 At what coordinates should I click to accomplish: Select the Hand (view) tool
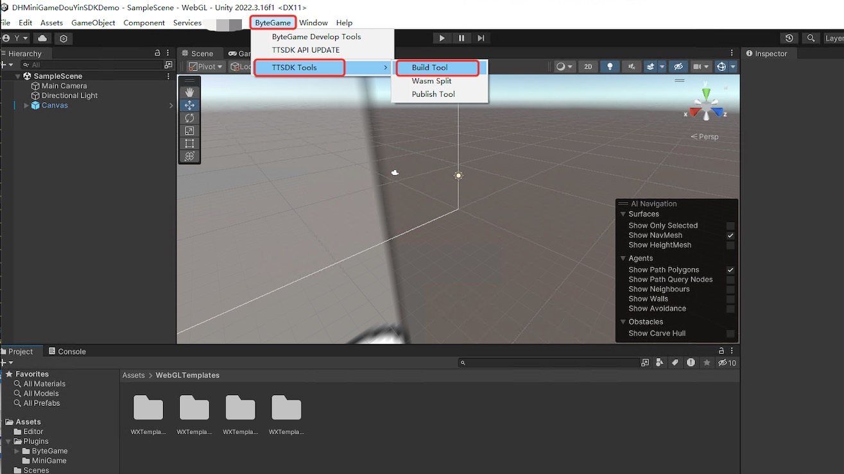pyautogui.click(x=189, y=92)
